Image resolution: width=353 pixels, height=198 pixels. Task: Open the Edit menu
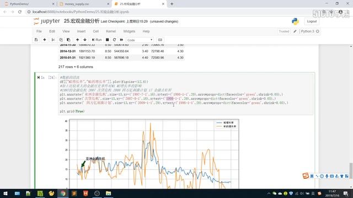pyautogui.click(x=52, y=31)
